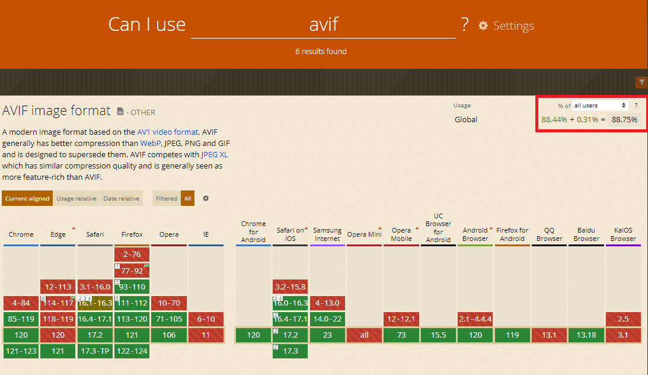The width and height of the screenshot is (648, 375).
Task: Select the Current aligned tab
Action: coord(27,198)
